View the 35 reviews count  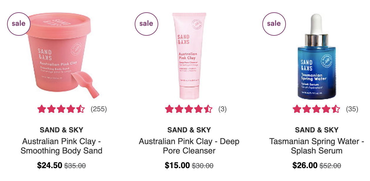[x=352, y=109]
